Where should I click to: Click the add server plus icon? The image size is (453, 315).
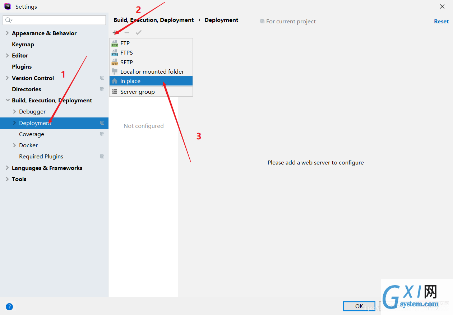[115, 32]
